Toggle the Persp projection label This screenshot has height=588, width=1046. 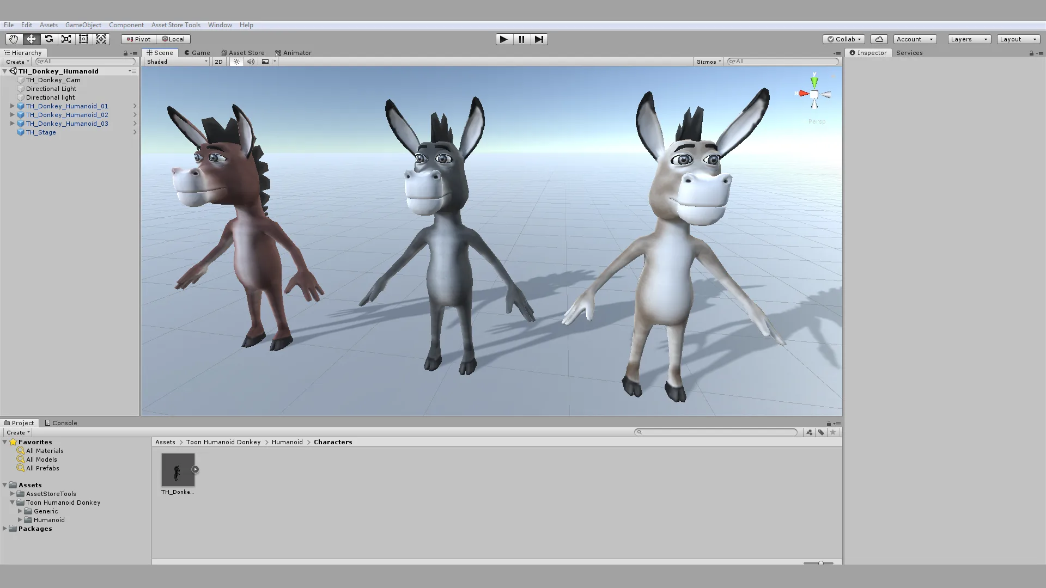tap(817, 121)
